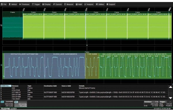Open the Z3 zoom trace descriptor box

click(x=7, y=104)
